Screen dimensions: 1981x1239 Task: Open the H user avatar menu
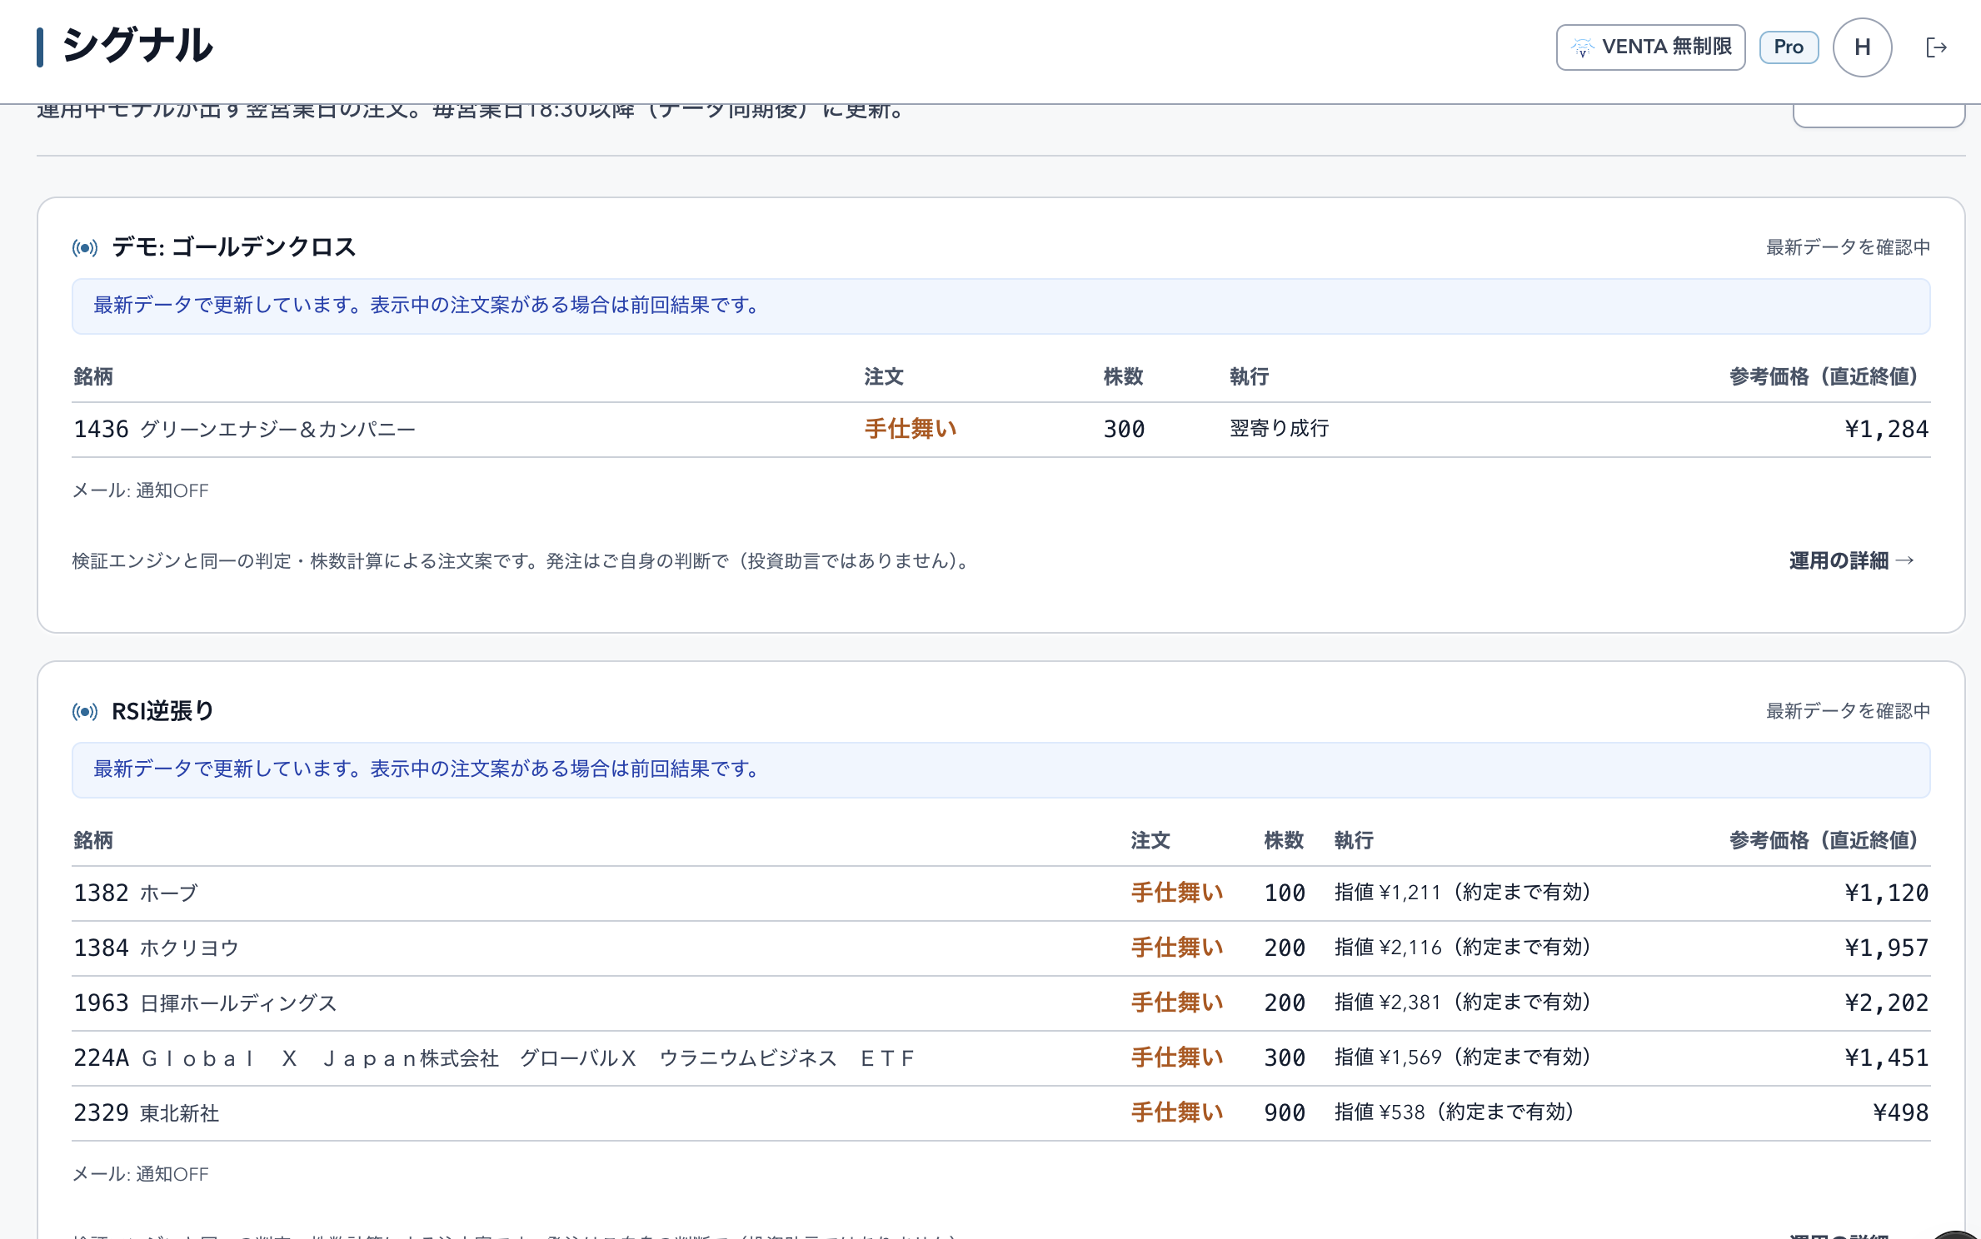pyautogui.click(x=1862, y=47)
